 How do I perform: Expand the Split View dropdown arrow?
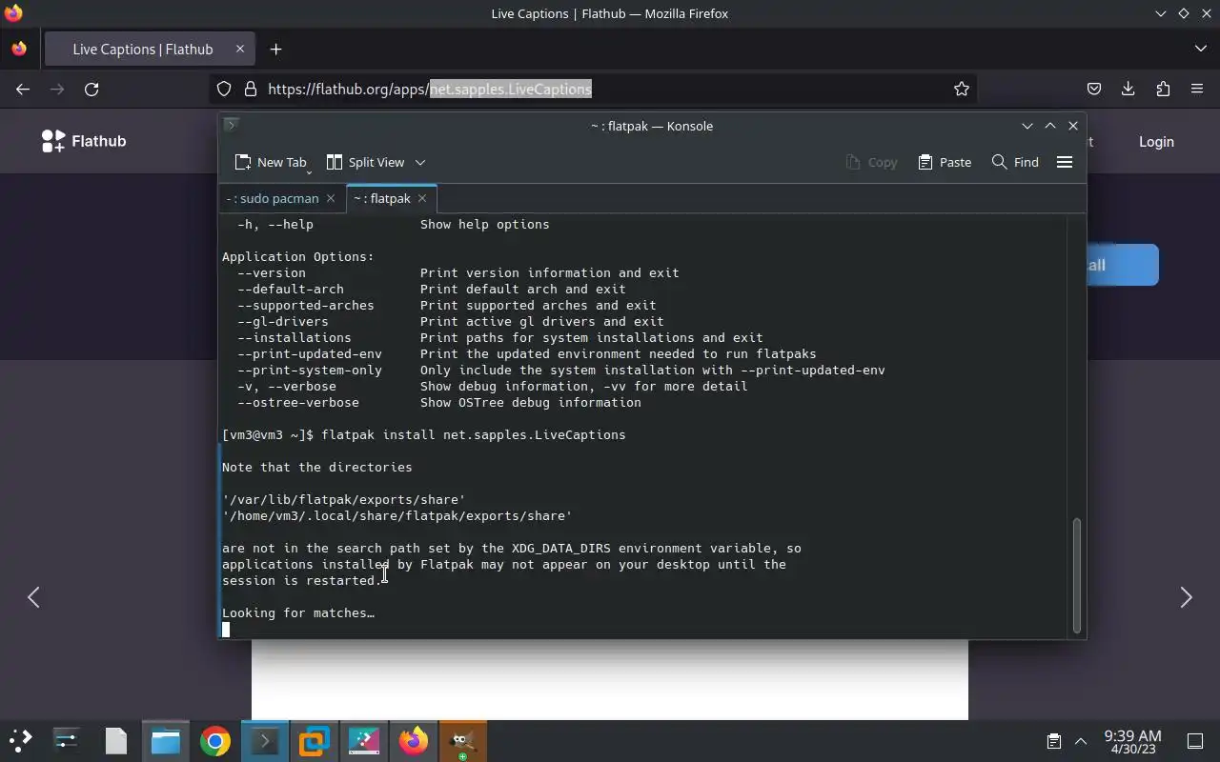tap(420, 162)
